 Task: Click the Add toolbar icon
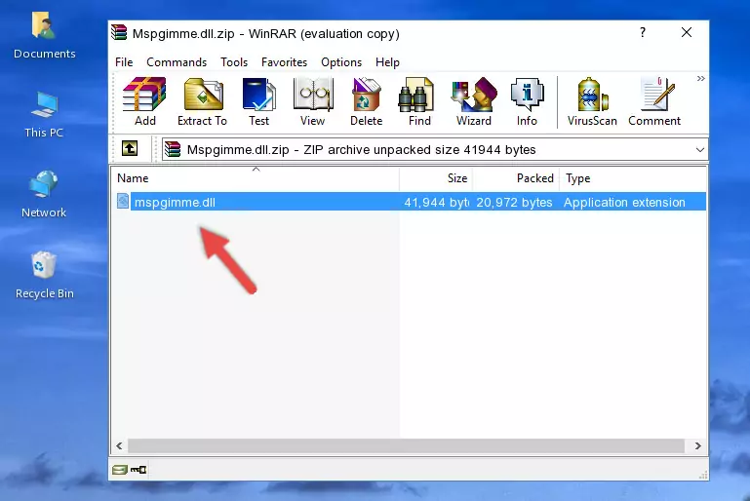coord(144,101)
